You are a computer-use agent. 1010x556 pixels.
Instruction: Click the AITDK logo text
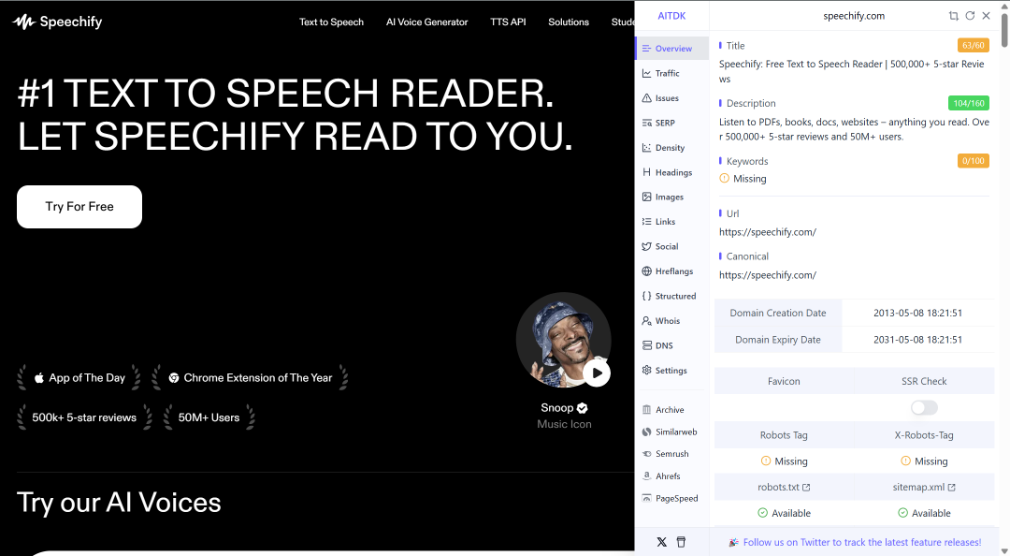click(x=671, y=16)
